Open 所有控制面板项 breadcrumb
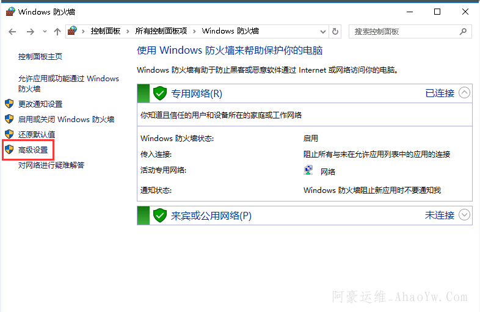 [161, 31]
